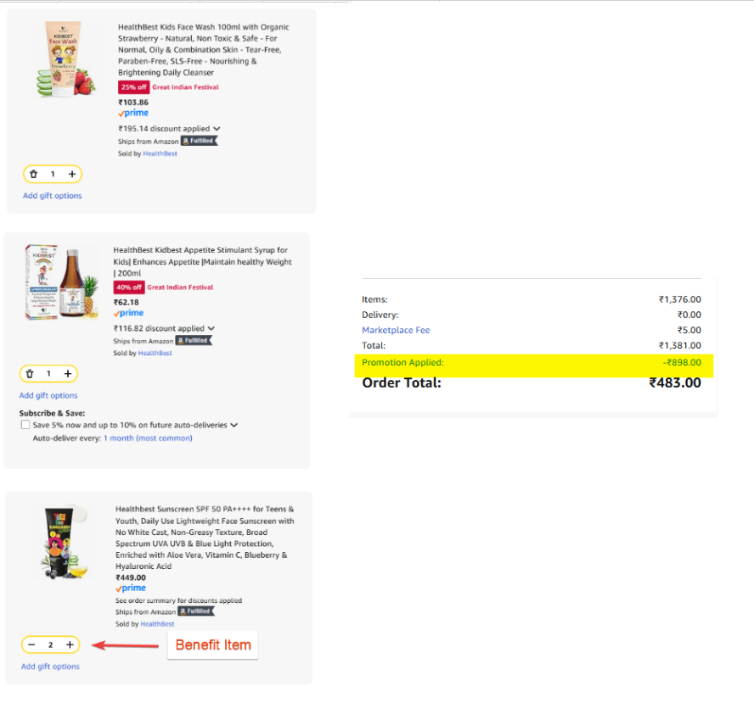Open auto-deliver frequency '1 month (most common)'
Screen dimensions: 754x703
[x=148, y=438]
